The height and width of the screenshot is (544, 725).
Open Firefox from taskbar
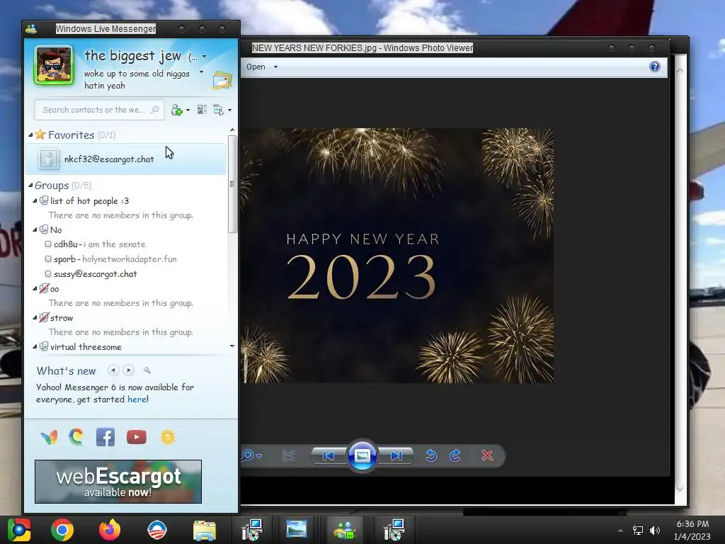(x=110, y=530)
